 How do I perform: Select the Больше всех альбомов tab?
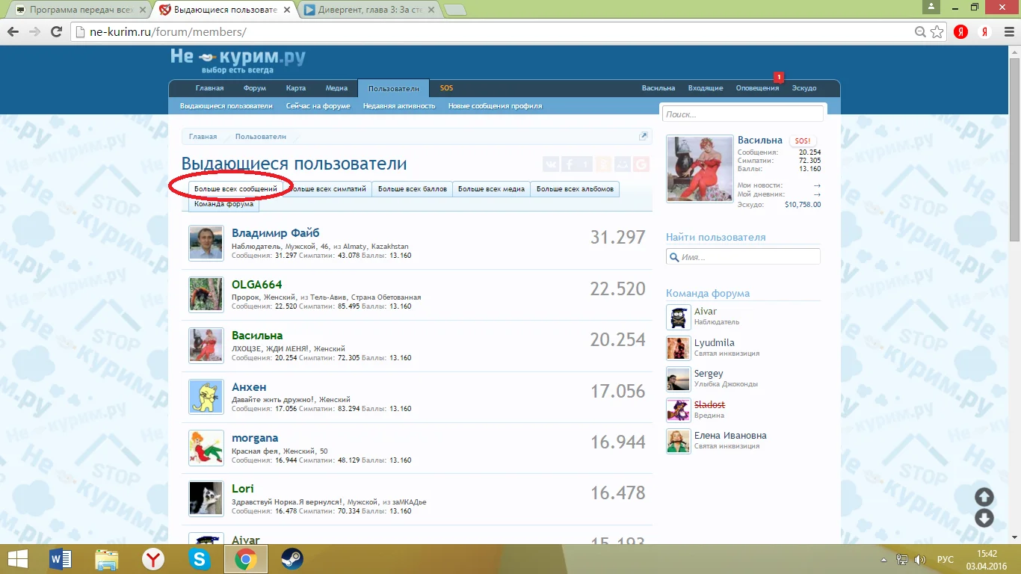[x=575, y=189]
